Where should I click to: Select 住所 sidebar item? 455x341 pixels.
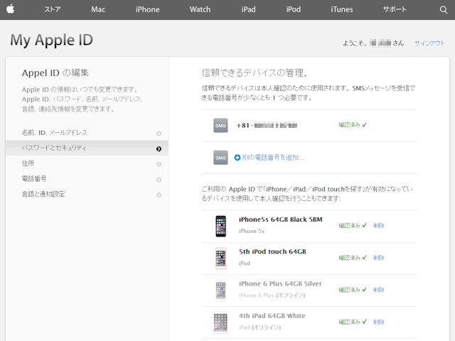tap(87, 163)
